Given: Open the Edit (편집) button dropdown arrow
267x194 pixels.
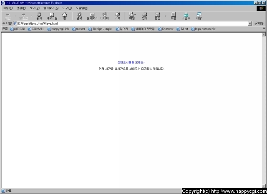Looking at the screenshot, I should click(x=166, y=16).
